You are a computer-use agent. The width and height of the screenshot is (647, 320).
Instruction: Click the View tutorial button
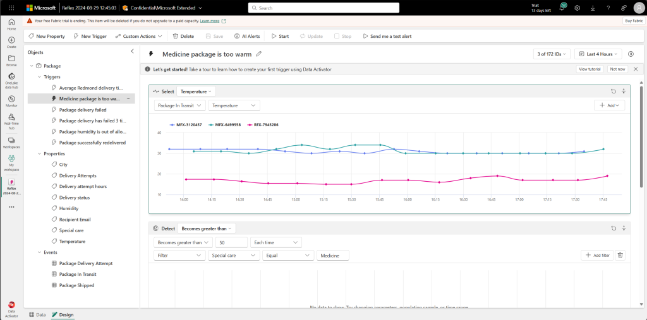[x=590, y=69]
